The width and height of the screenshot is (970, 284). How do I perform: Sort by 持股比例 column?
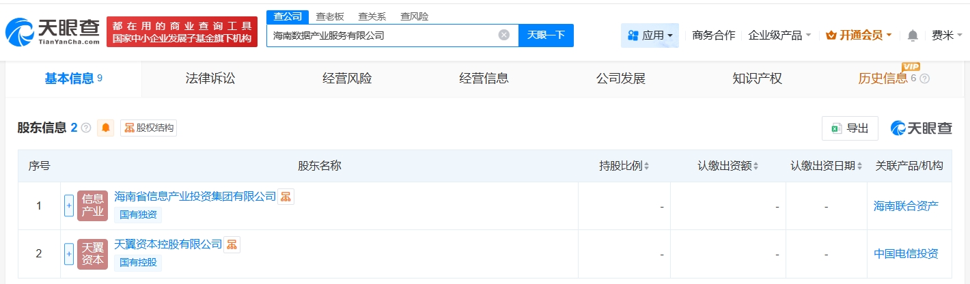point(646,166)
